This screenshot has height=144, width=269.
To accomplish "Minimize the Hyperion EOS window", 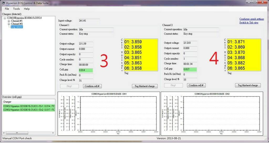I will (x=249, y=2).
